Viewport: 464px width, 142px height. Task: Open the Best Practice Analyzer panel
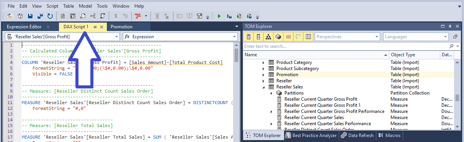[311, 135]
